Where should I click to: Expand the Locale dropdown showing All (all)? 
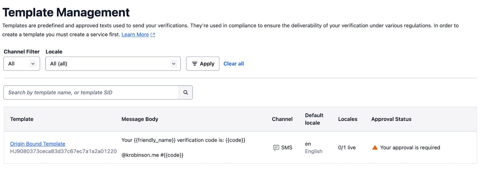113,64
